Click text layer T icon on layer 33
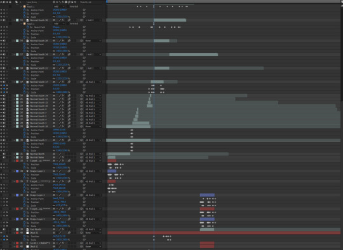Viewport: 343px width, 250px height. 27,160
